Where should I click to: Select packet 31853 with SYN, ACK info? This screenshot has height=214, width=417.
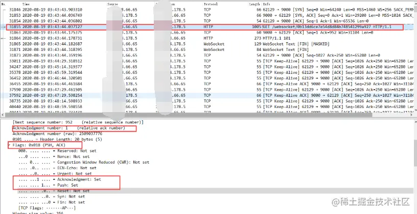207,15
